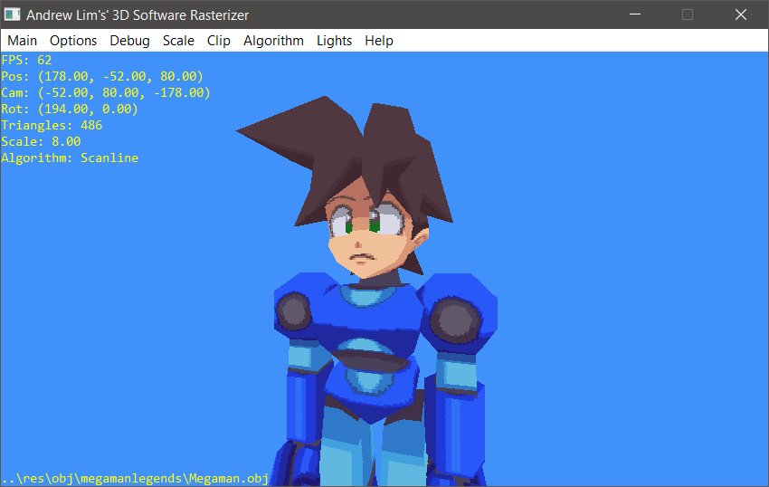This screenshot has height=487, width=769.
Task: Click the FPS: 62 readout
Action: 26,60
